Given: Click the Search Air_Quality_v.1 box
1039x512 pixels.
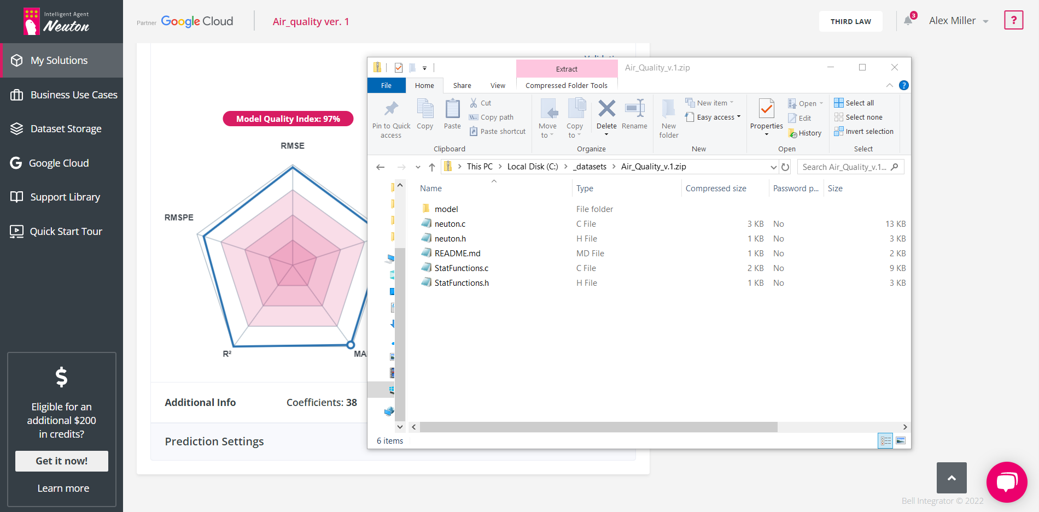Looking at the screenshot, I should [x=850, y=167].
